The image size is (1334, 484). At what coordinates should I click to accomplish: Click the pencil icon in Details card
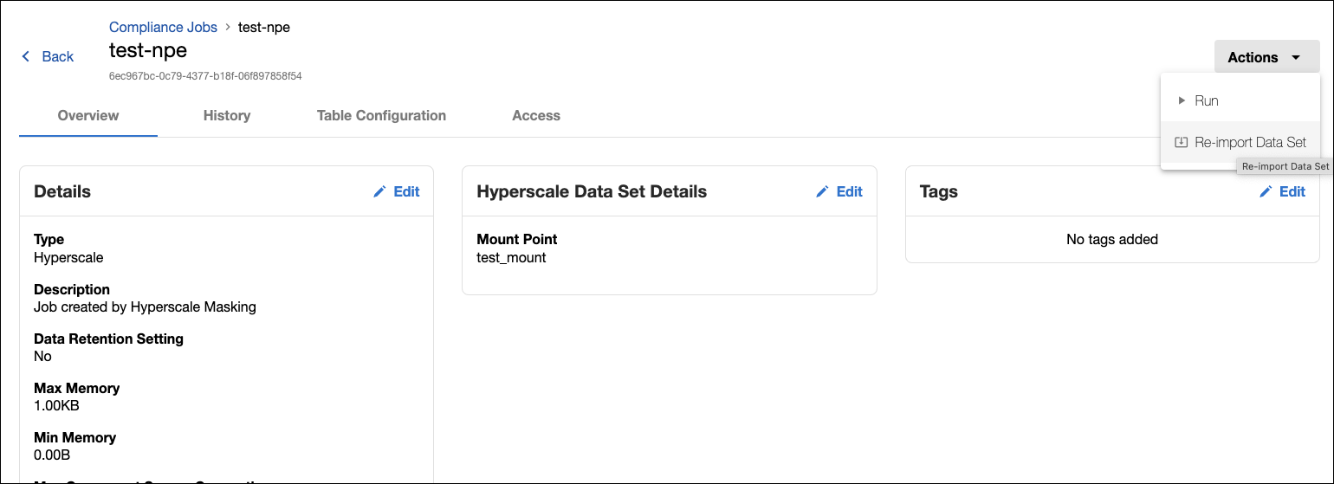click(379, 191)
